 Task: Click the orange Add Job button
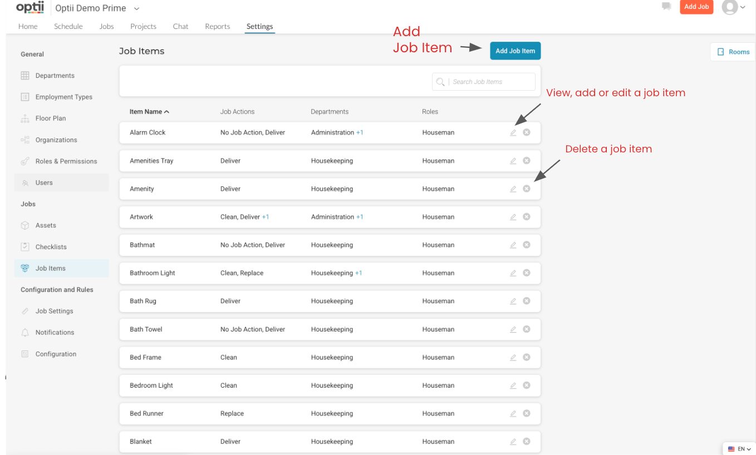(x=696, y=7)
